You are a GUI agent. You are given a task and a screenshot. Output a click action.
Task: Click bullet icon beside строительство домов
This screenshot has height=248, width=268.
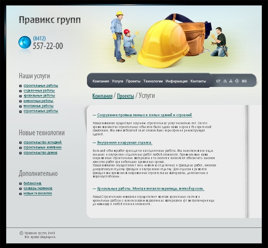(20, 153)
